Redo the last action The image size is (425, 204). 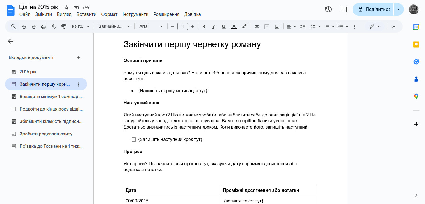[34, 27]
